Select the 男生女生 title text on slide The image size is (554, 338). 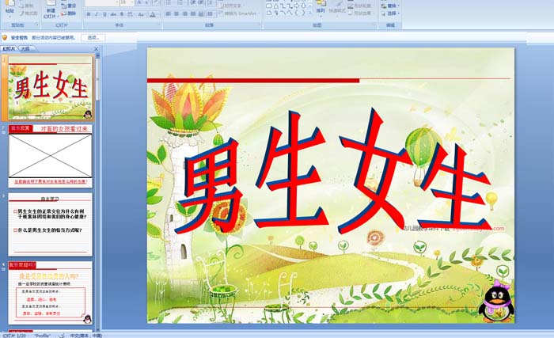pyautogui.click(x=333, y=173)
